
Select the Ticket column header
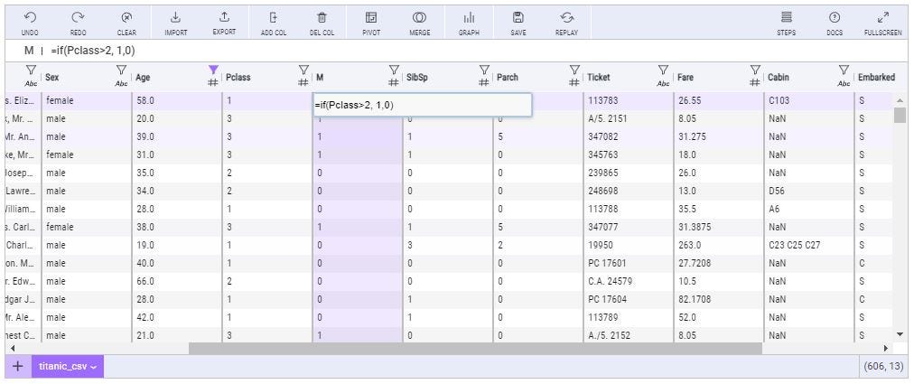[599, 77]
